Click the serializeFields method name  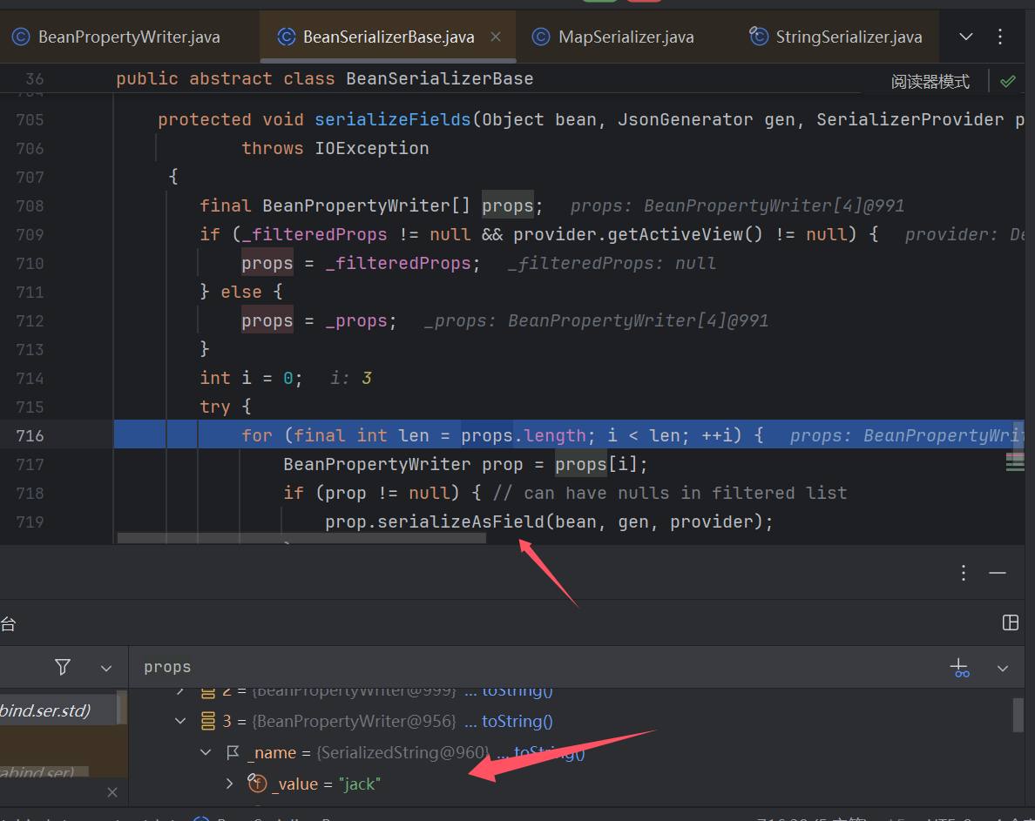tap(393, 119)
